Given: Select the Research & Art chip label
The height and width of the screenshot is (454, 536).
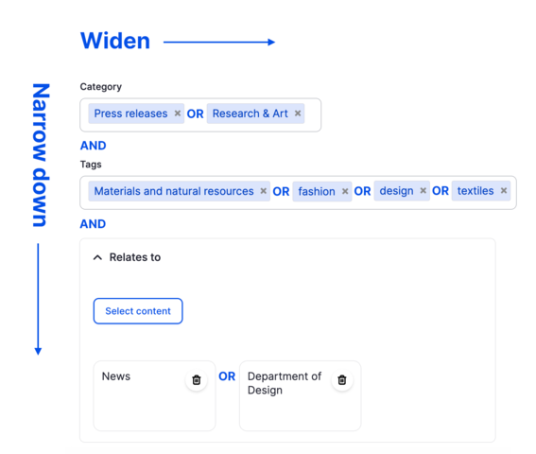Looking at the screenshot, I should (x=251, y=113).
